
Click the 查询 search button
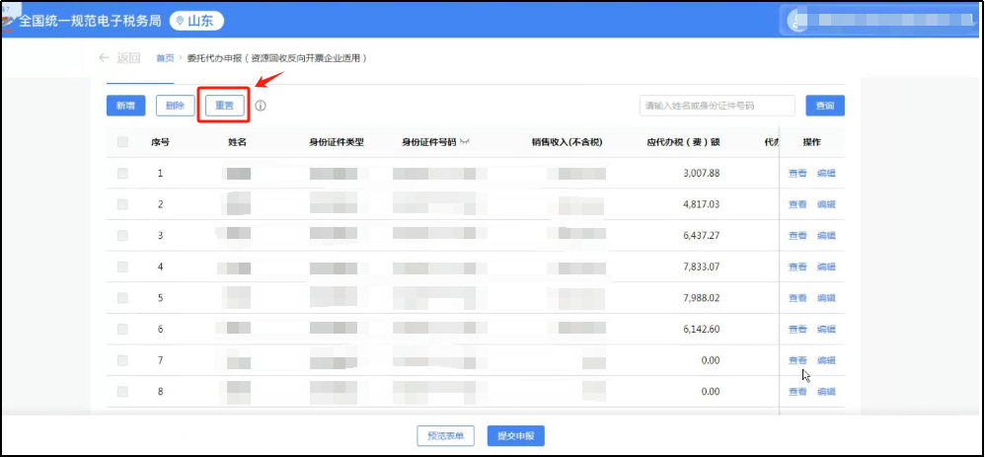825,106
